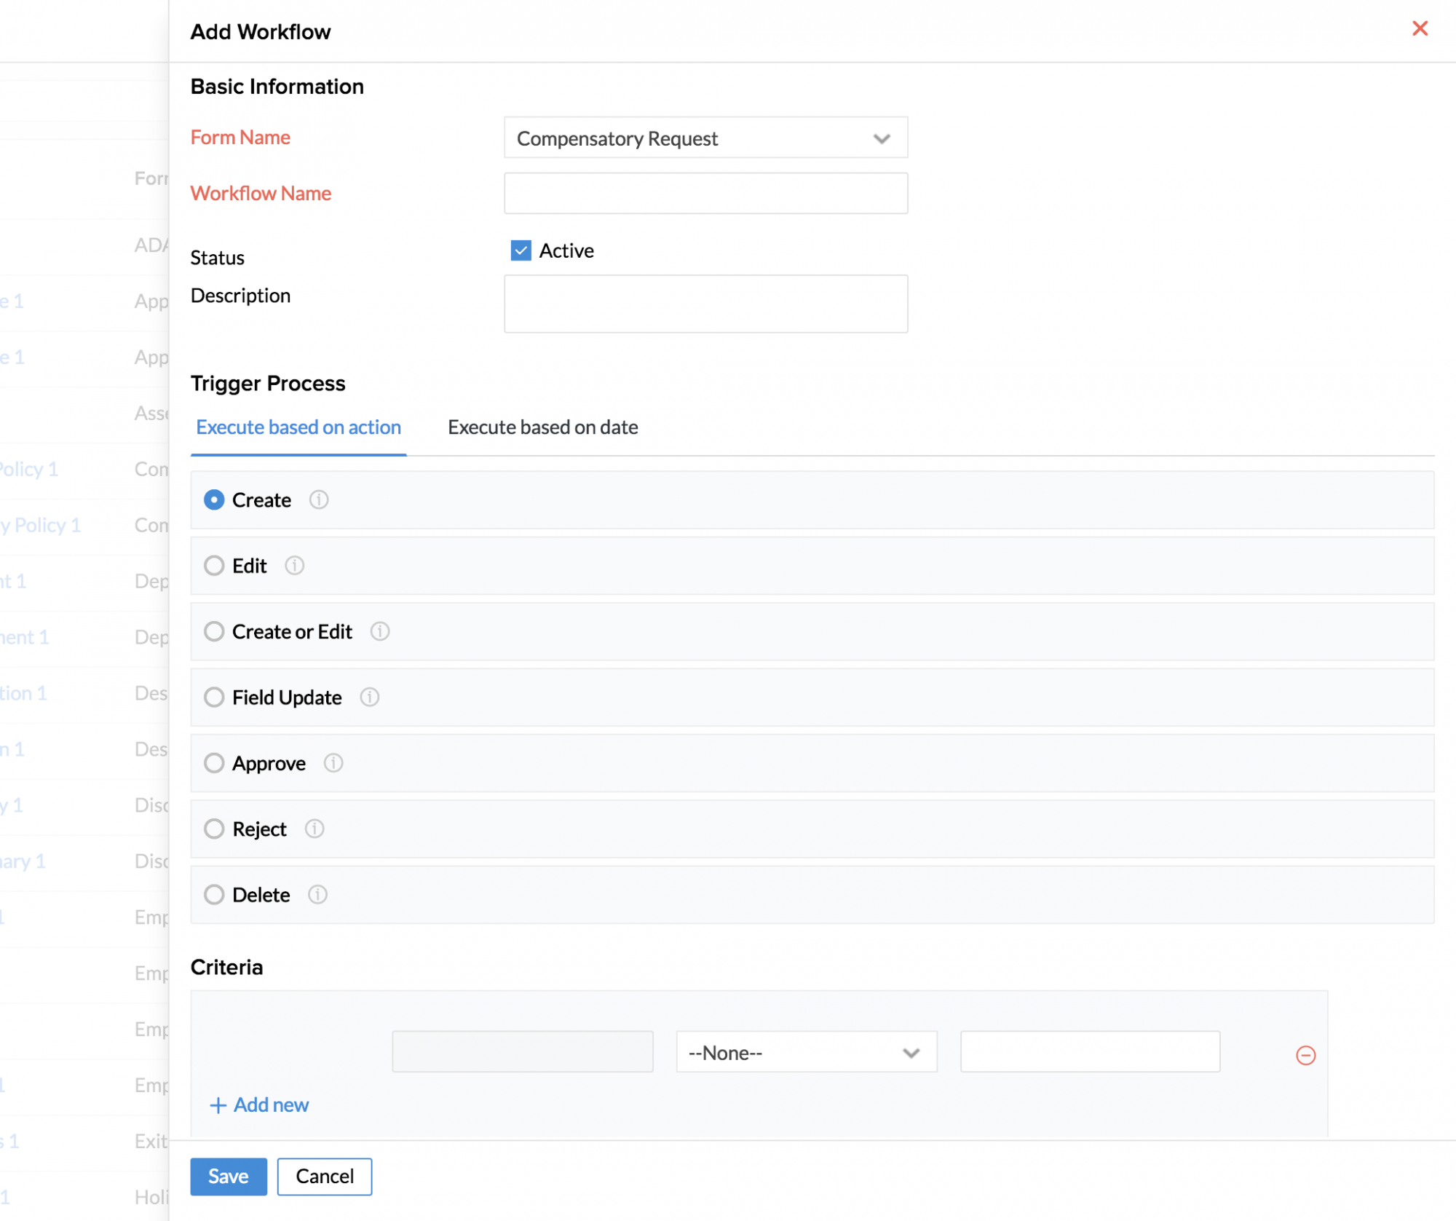Select the Execute based on action tab
The image size is (1456, 1221).
click(298, 427)
